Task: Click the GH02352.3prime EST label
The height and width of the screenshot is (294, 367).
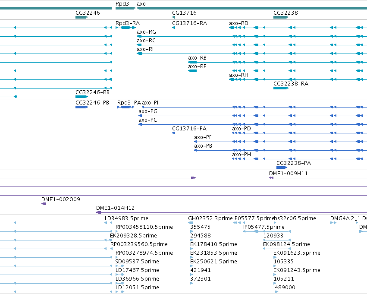Action: pos(210,218)
